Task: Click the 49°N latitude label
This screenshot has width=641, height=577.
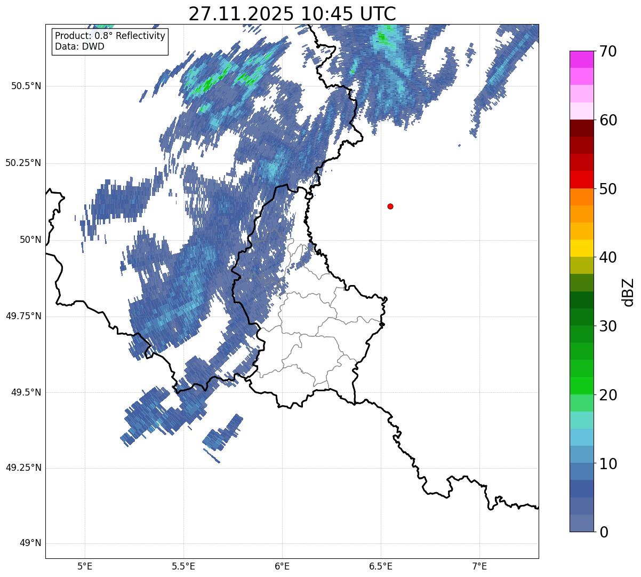Action: (x=30, y=543)
